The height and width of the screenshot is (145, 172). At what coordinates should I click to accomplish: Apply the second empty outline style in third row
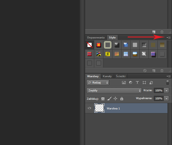coord(98,63)
